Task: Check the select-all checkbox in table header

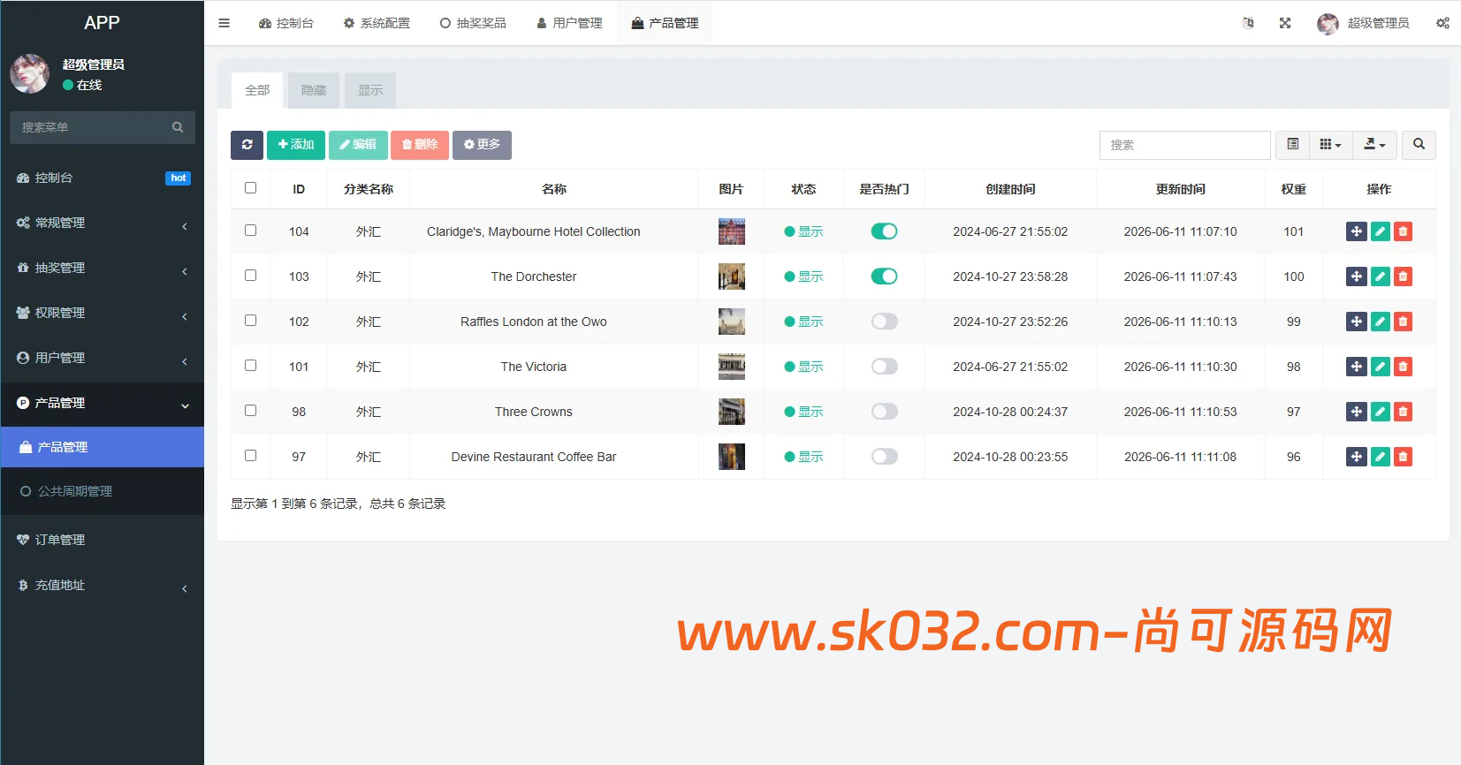Action: click(x=251, y=188)
